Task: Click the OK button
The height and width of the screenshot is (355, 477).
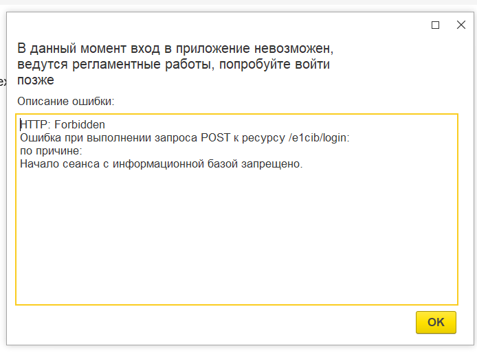Action: [x=436, y=322]
